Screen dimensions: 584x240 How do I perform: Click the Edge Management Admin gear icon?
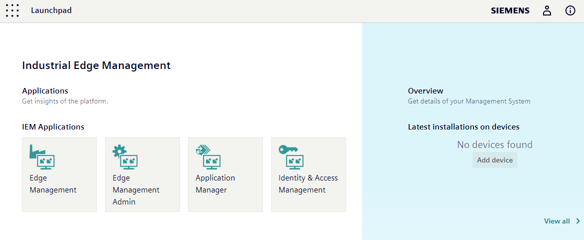[x=125, y=157]
